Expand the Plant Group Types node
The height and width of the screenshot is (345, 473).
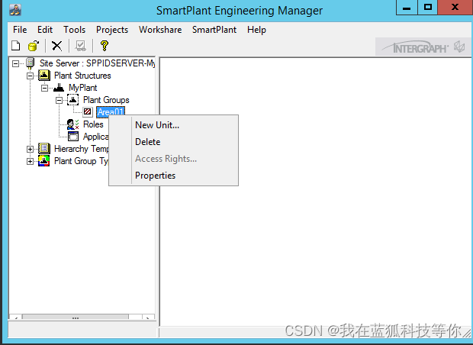tap(30, 161)
